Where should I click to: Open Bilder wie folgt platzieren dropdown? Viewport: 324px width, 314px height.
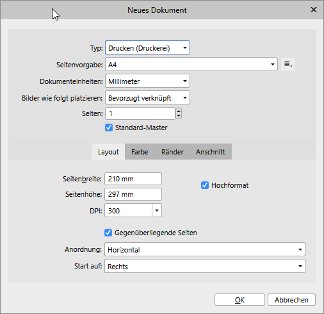[x=147, y=97]
